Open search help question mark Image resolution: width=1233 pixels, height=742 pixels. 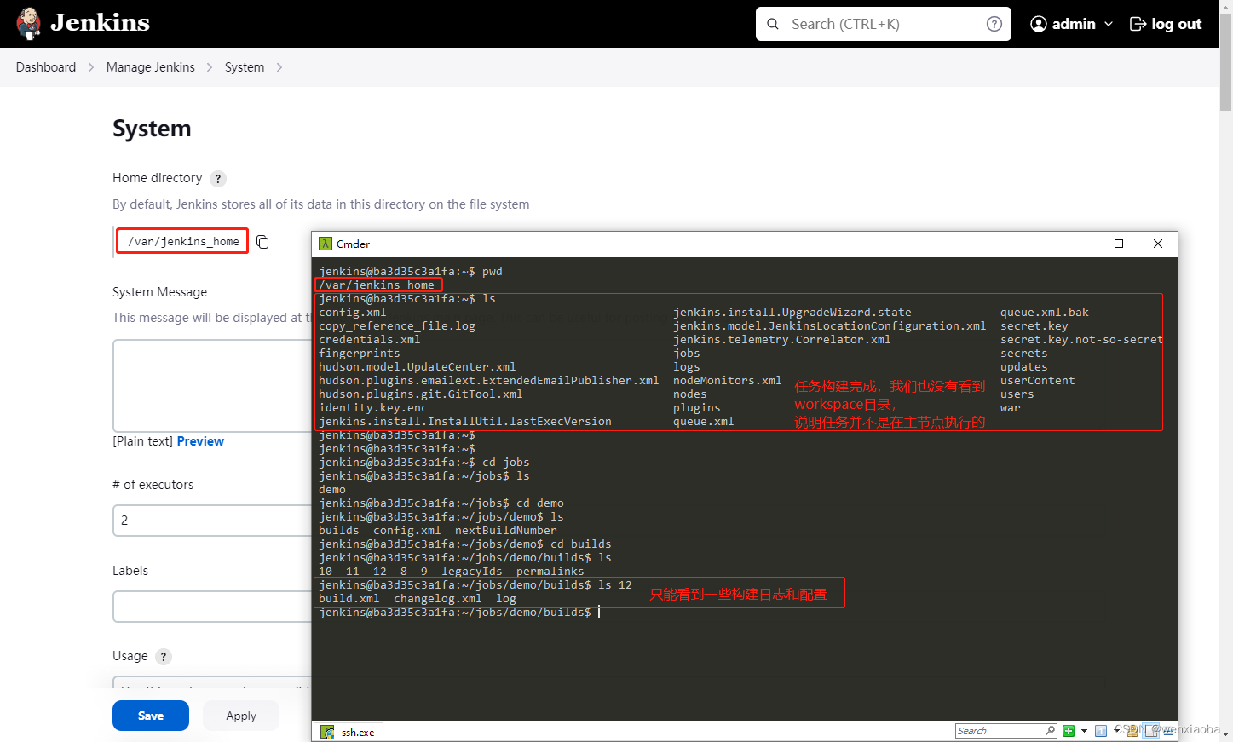[994, 24]
